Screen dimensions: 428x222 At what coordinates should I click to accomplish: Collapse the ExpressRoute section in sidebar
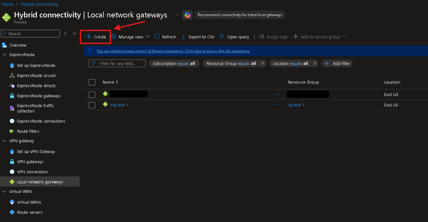coord(5,55)
